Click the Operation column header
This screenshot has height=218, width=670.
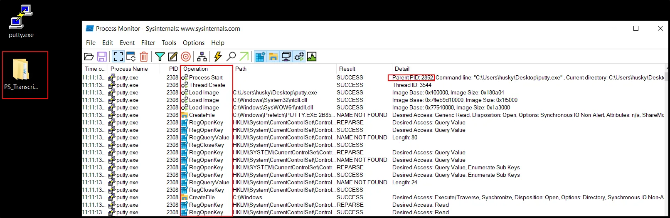tap(196, 69)
